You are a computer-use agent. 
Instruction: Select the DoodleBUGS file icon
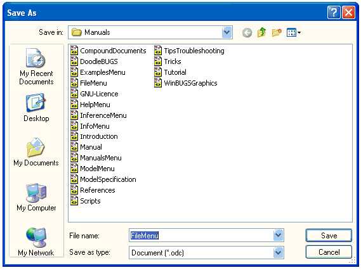pyautogui.click(x=74, y=61)
